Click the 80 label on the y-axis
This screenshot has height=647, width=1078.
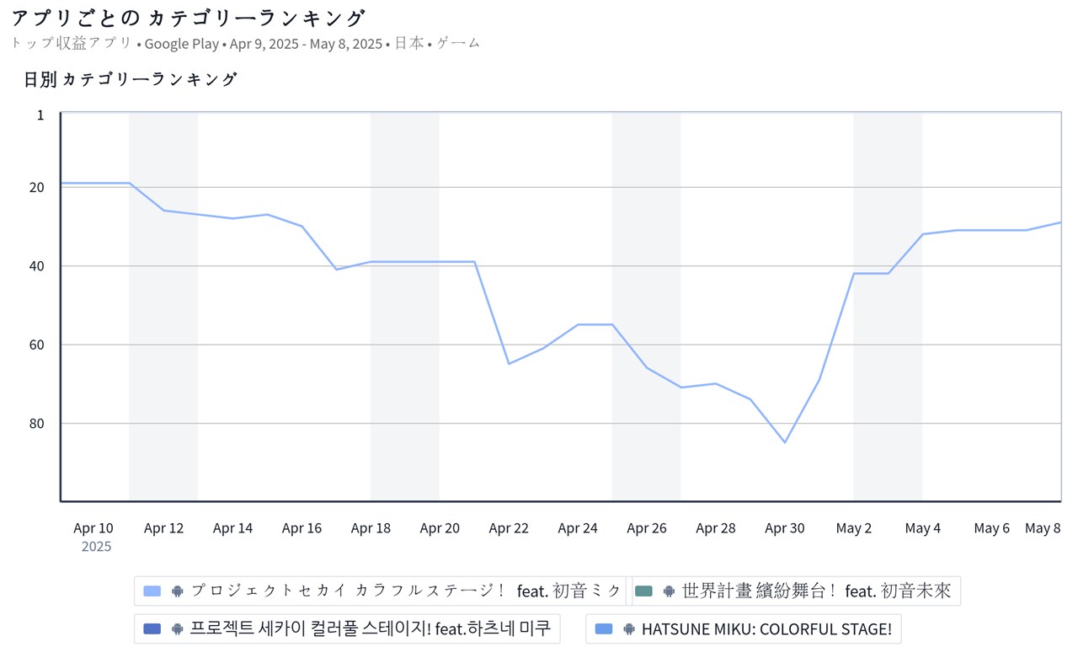[x=36, y=423]
